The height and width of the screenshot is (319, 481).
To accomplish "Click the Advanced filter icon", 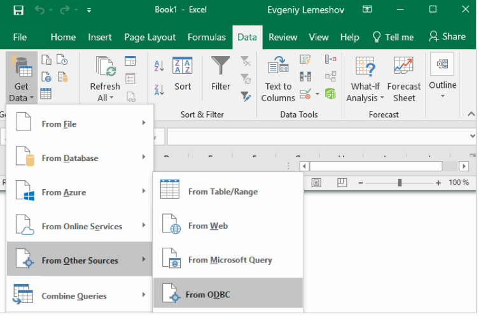I will click(246, 96).
